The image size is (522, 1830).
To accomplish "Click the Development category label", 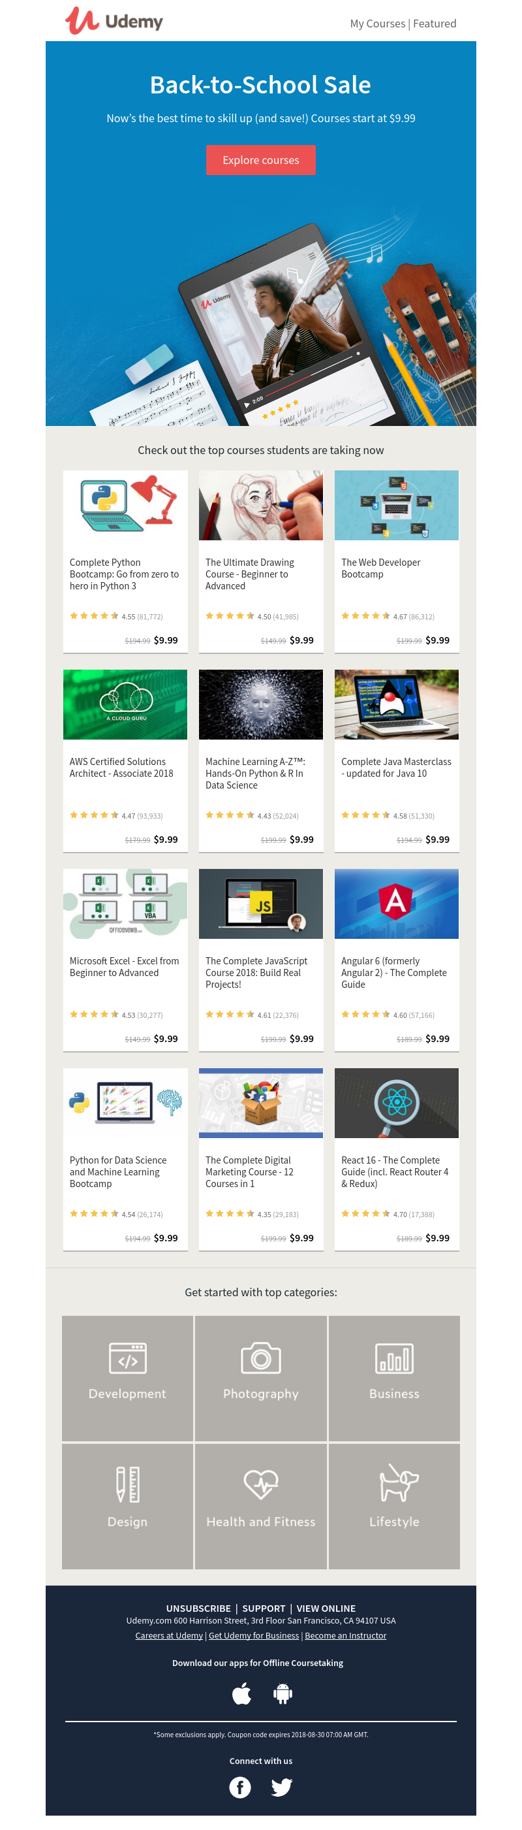I will (128, 1394).
